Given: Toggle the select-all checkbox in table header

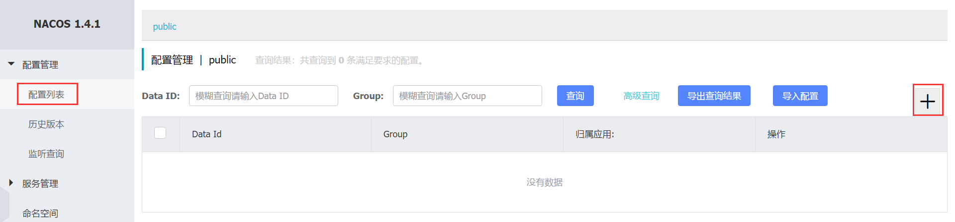Looking at the screenshot, I should 160,133.
